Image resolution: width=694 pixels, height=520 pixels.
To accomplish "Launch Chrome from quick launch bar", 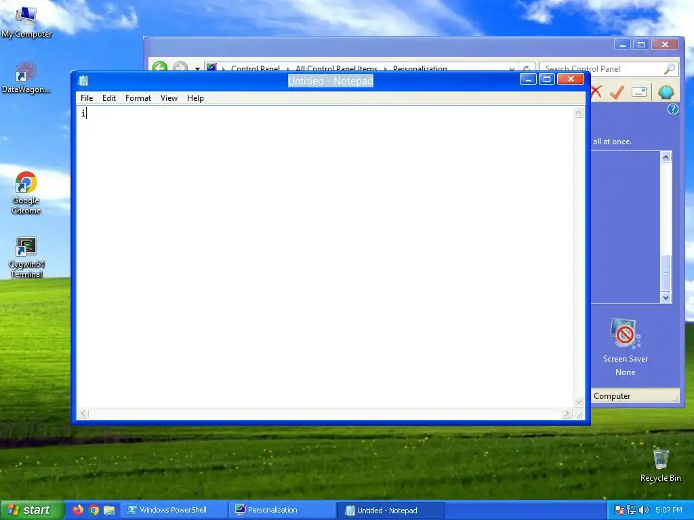I will [x=94, y=510].
